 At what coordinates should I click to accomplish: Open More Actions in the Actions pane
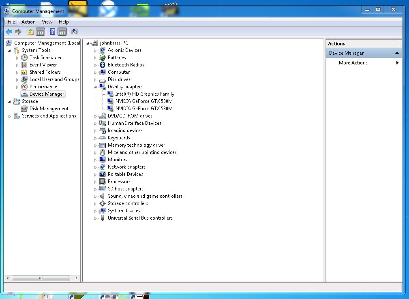[x=353, y=62]
